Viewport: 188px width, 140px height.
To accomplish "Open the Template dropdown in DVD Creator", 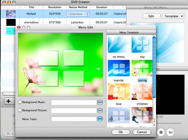I will [x=173, y=16].
